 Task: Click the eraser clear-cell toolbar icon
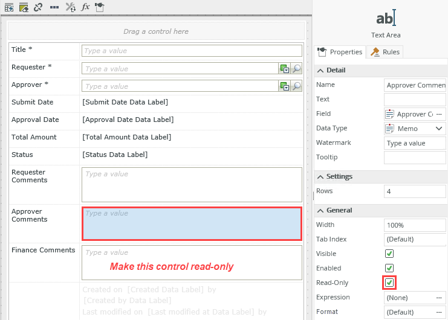24,7
